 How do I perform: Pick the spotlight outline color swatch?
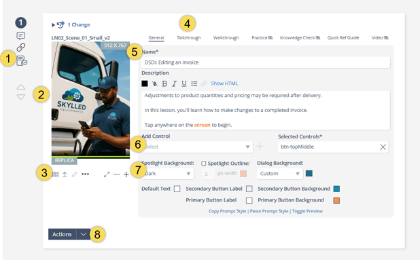[243, 174]
